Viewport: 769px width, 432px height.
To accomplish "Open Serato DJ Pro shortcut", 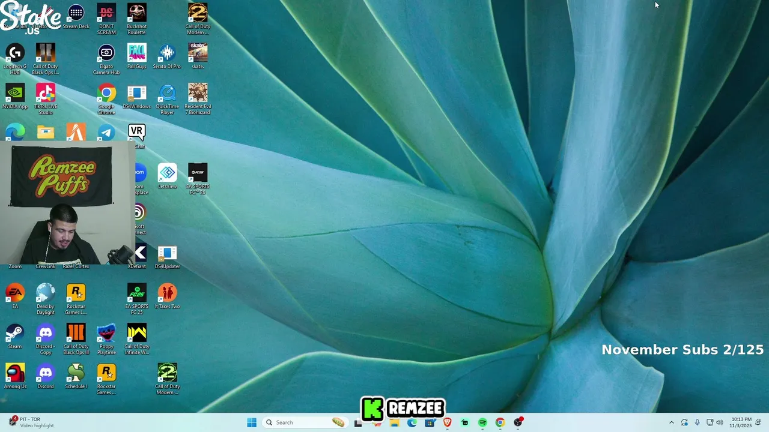I will coord(167,56).
